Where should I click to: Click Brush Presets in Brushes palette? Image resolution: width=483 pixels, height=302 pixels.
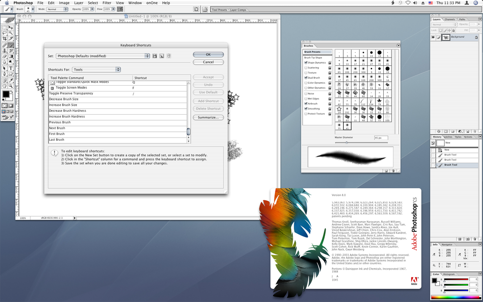(317, 52)
